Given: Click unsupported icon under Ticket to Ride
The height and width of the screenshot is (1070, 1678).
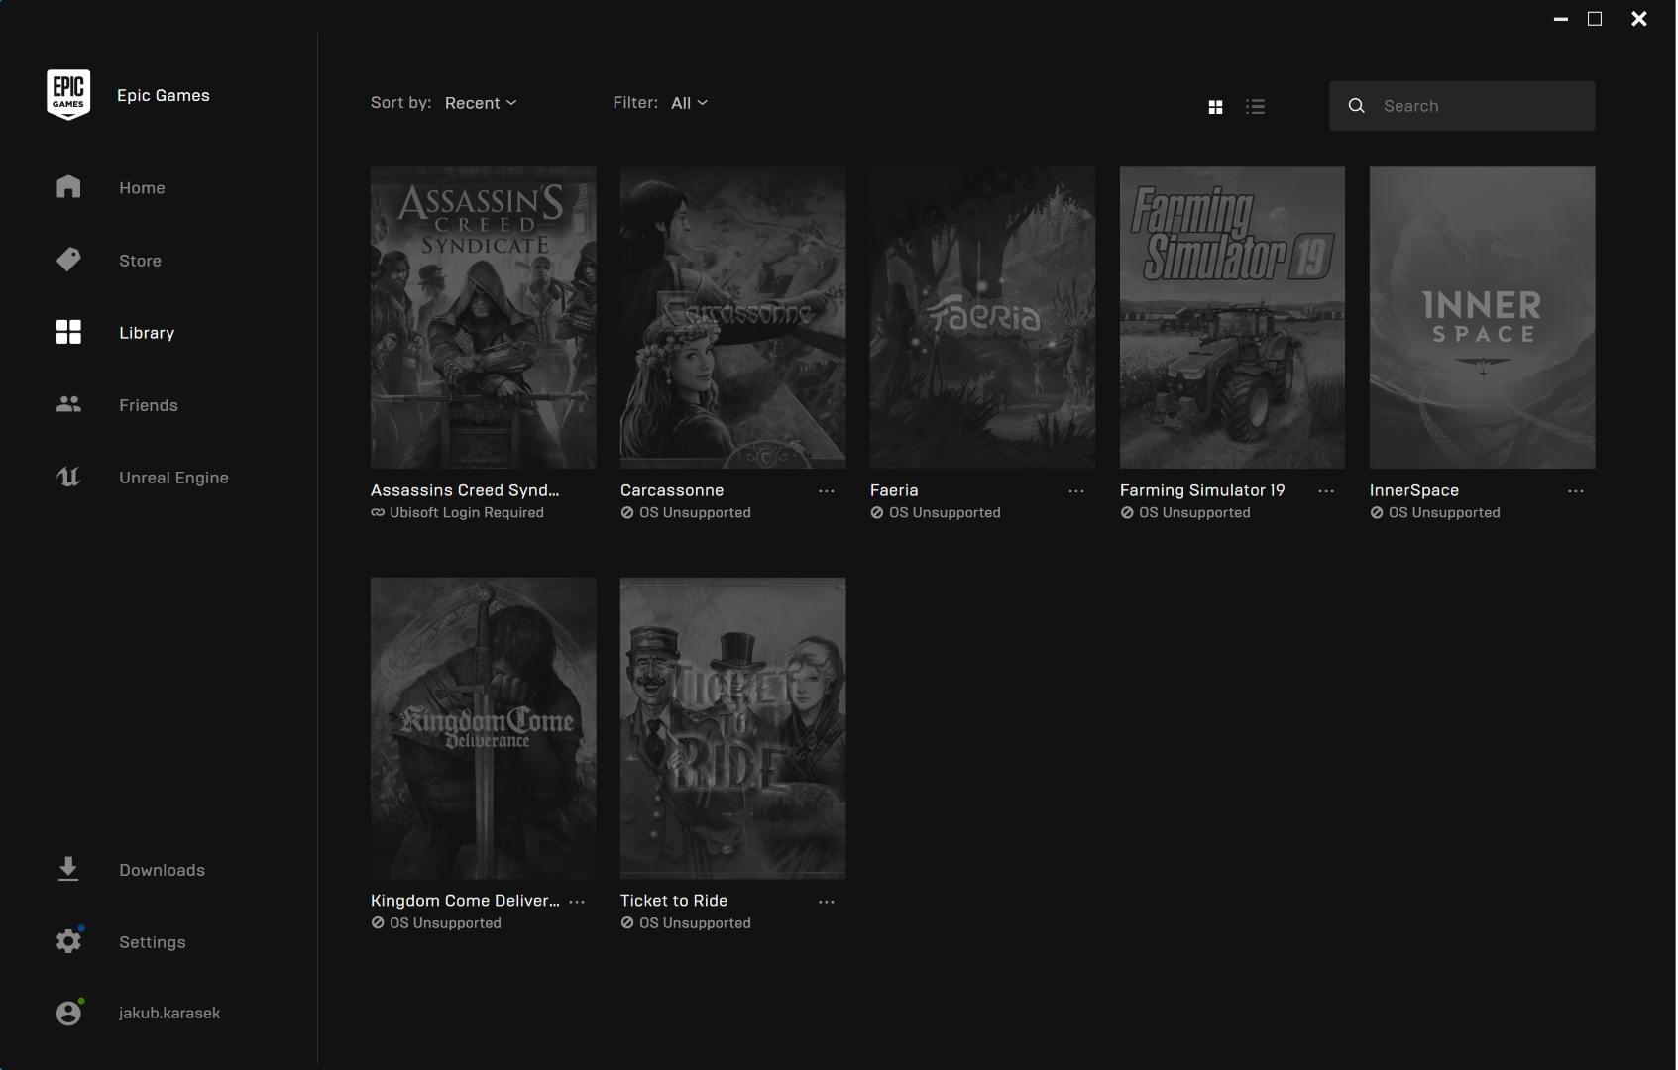Looking at the screenshot, I should pyautogui.click(x=627, y=922).
